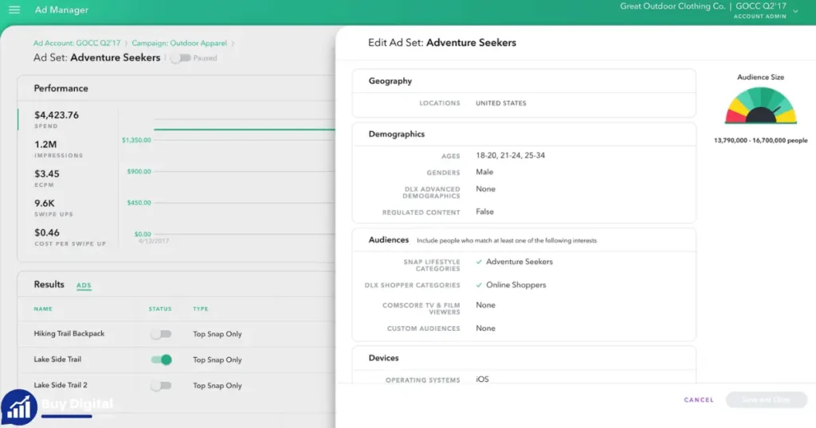Click the Demographics section heading
Viewport: 816px width, 428px height.
[x=397, y=134]
